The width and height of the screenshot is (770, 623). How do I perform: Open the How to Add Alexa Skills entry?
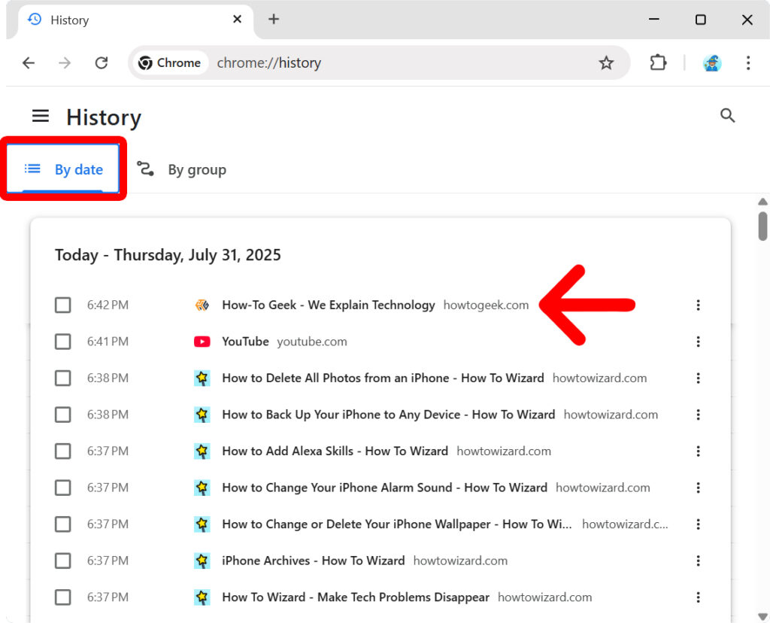pos(335,451)
